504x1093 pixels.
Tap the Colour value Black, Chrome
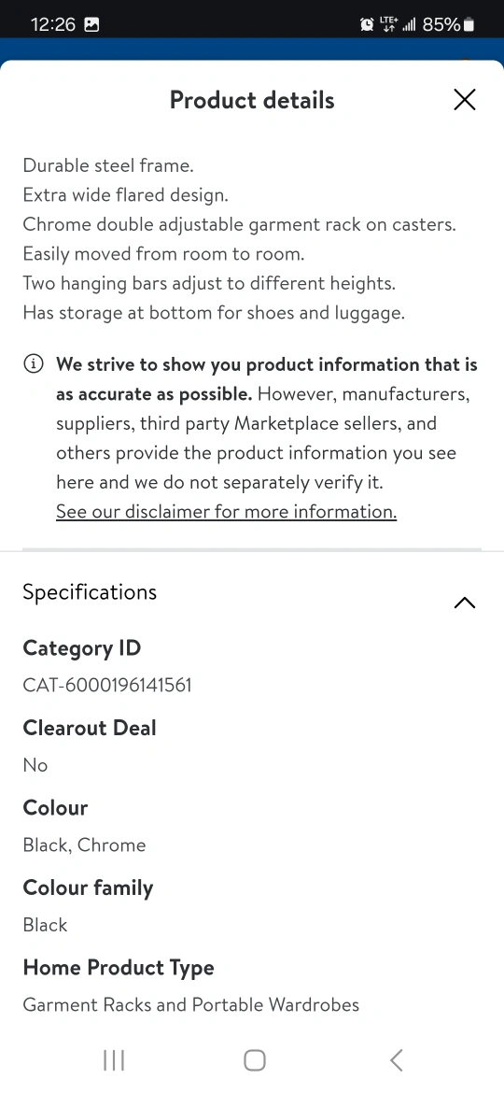84,845
